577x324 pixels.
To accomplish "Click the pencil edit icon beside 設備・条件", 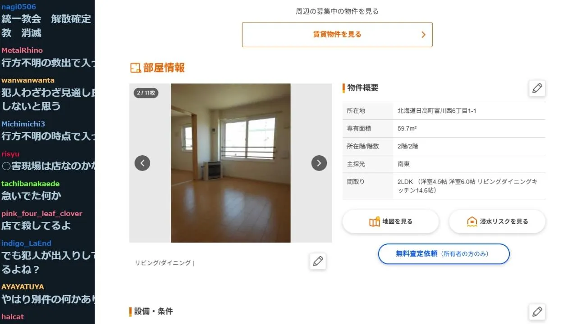I will (x=537, y=312).
